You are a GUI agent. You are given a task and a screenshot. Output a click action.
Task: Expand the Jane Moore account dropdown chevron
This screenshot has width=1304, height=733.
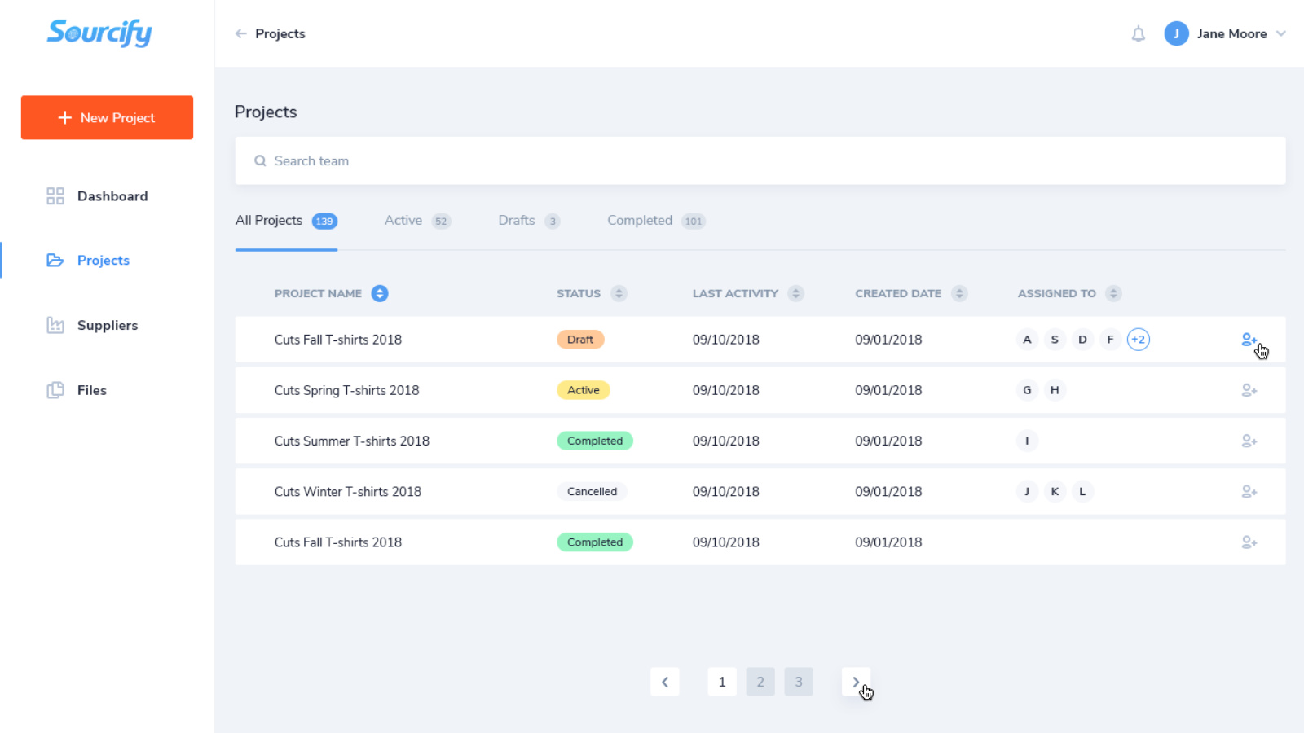coord(1281,33)
